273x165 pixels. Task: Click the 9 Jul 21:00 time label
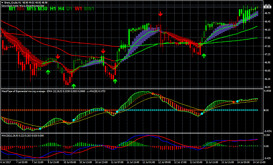(53, 162)
